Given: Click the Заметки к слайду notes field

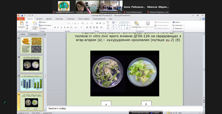Looking at the screenshot, I should pos(125,108).
